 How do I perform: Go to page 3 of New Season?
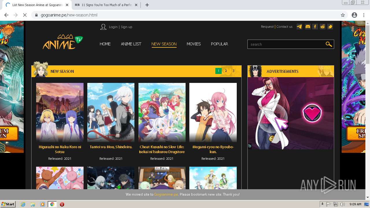point(234,71)
